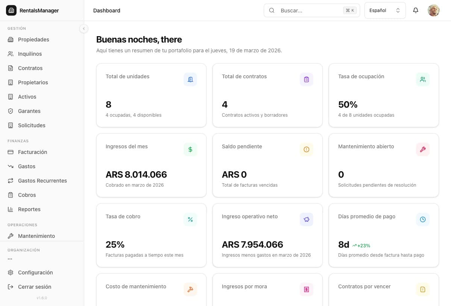Click the Facturación invoice icon
This screenshot has height=306, width=451.
(10, 152)
